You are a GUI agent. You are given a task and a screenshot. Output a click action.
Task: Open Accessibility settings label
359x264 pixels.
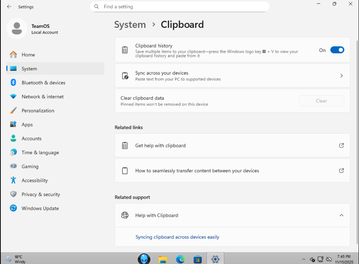pos(35,180)
